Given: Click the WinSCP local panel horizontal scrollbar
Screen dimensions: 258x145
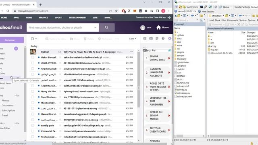Looking at the screenshot, I should click(x=180, y=136).
